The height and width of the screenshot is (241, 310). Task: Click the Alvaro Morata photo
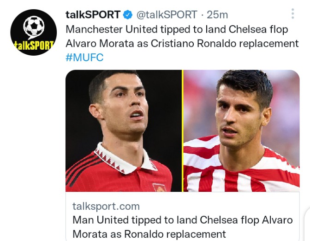pyautogui.click(x=242, y=131)
